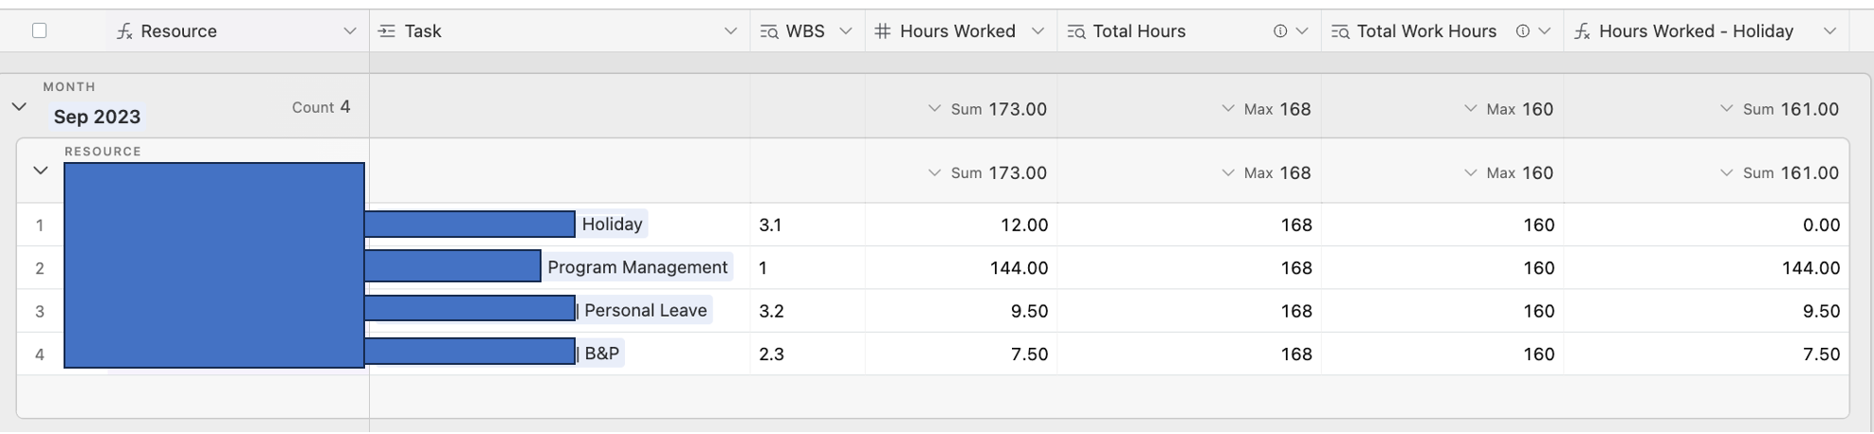Screen dimensions: 1874x434
Task: Open the Hours Worked column dropdown arrow
Action: [x=1038, y=31]
